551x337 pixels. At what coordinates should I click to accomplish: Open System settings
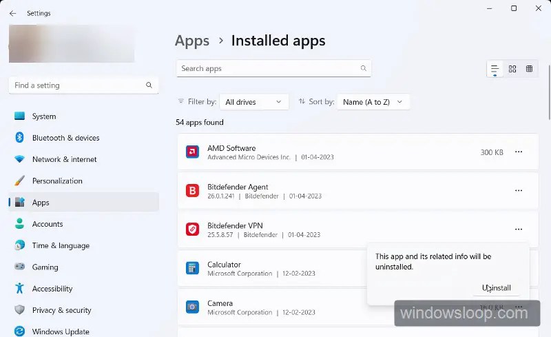point(83,116)
